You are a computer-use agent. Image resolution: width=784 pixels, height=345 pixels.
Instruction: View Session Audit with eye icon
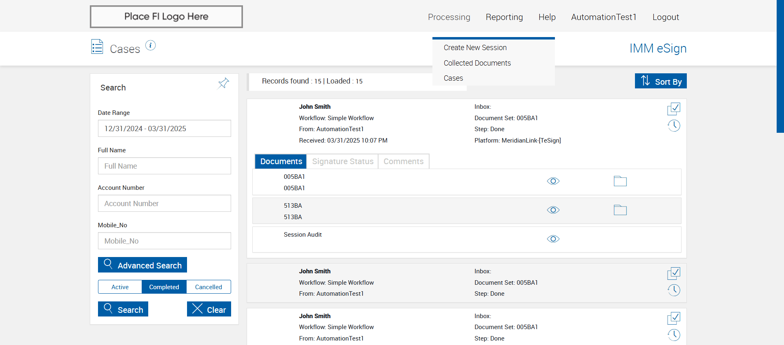[x=553, y=239]
